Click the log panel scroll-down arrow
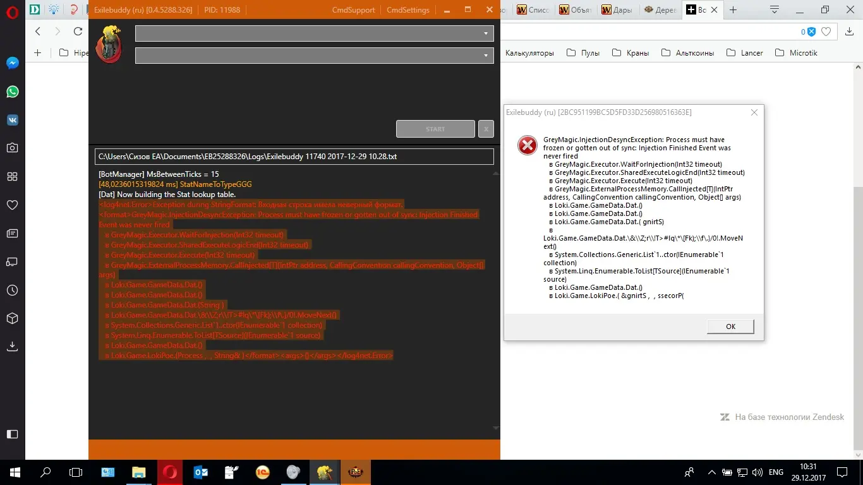 [x=496, y=428]
